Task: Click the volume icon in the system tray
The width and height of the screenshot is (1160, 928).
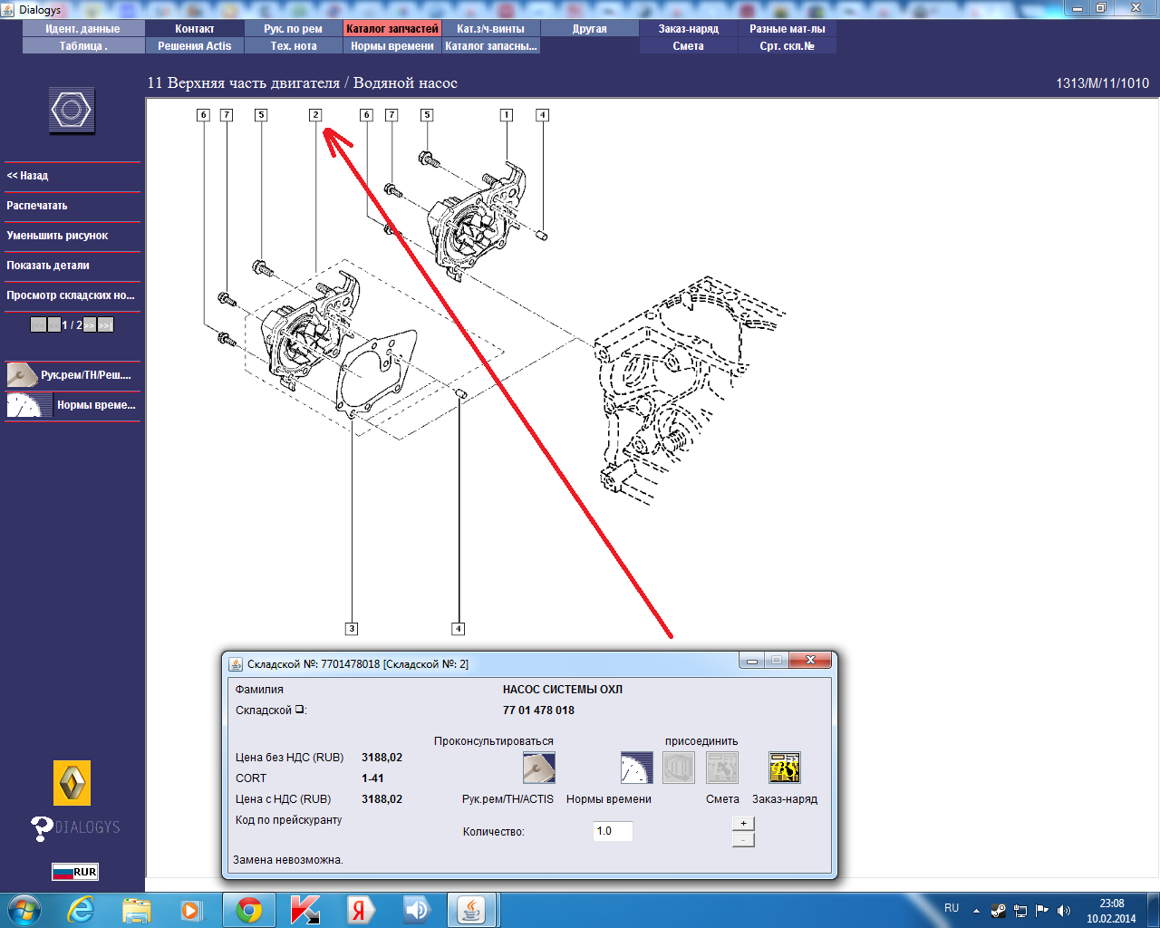Action: (1064, 911)
